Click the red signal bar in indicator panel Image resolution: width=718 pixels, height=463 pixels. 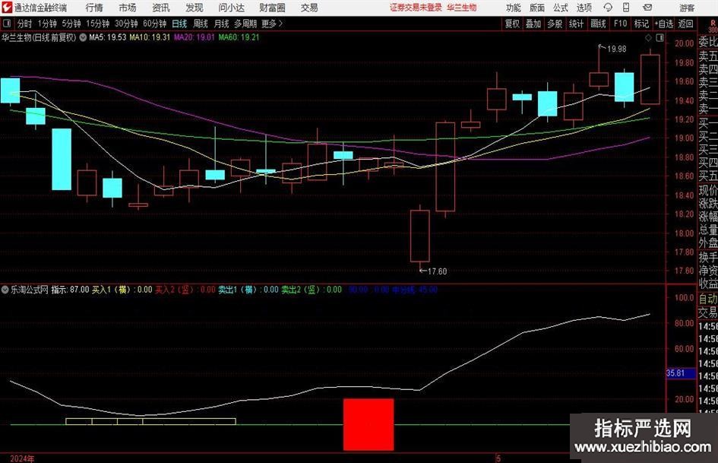click(368, 423)
